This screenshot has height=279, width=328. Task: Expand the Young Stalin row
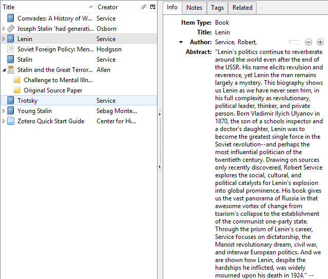click(4, 110)
